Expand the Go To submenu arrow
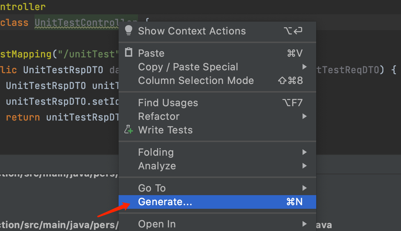The width and height of the screenshot is (401, 231). point(304,188)
